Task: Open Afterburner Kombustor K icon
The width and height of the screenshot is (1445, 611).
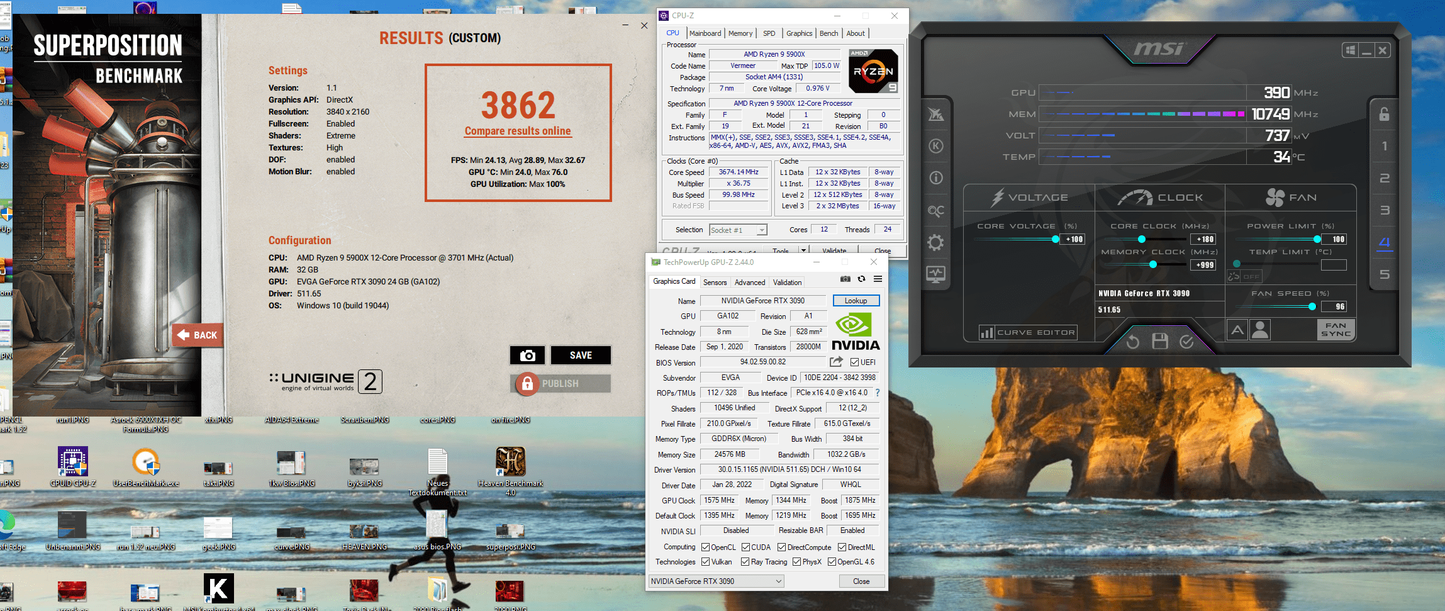Action: click(x=936, y=146)
